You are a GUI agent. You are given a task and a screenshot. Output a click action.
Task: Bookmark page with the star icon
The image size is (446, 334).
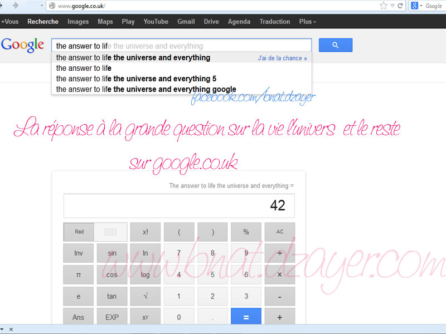(384, 6)
